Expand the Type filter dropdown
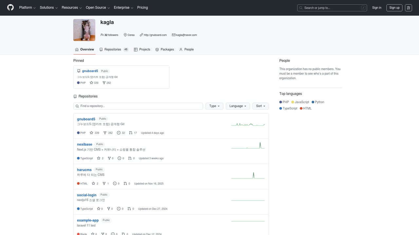 [214, 106]
